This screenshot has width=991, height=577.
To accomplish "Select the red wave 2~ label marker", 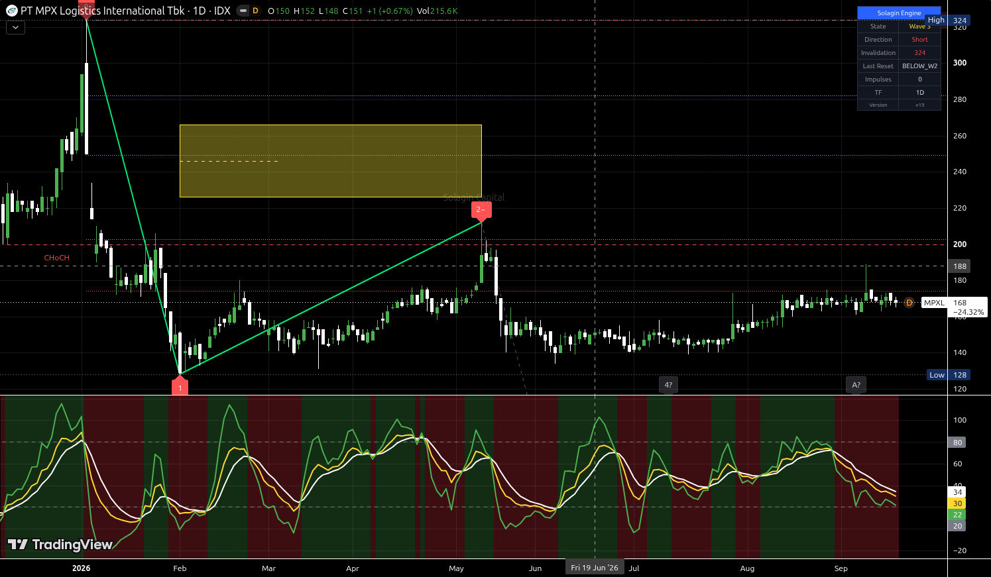I will point(481,211).
